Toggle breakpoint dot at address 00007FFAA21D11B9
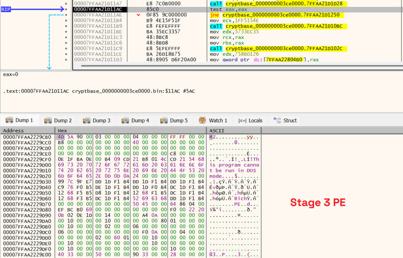The width and height of the screenshot is (403, 258). click(67, 26)
